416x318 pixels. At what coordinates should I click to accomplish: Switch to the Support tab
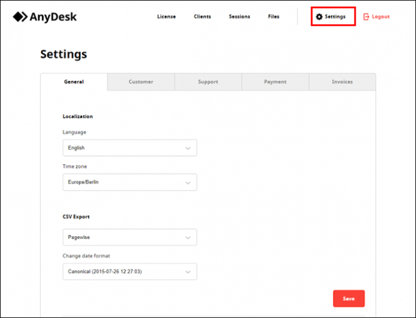click(x=208, y=82)
